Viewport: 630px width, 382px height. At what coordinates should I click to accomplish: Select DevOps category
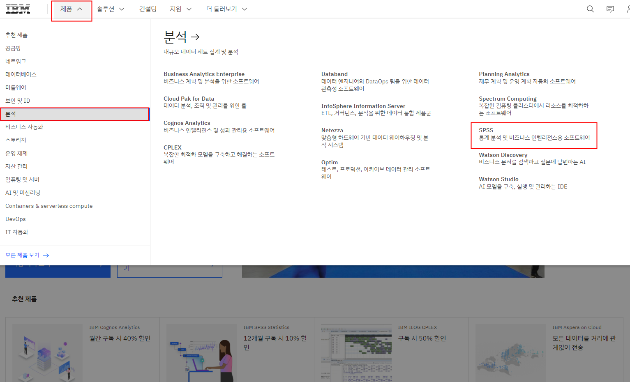(x=16, y=219)
